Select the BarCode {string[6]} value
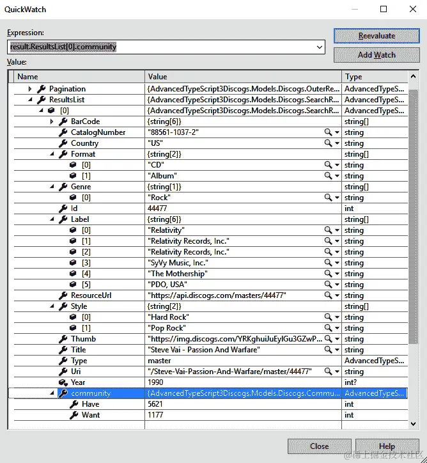427x463 pixels. tap(164, 122)
